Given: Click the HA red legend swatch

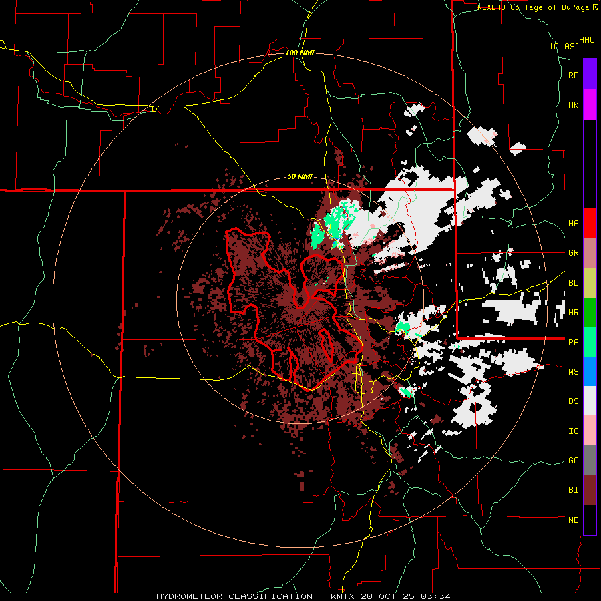Looking at the screenshot, I should pos(590,223).
